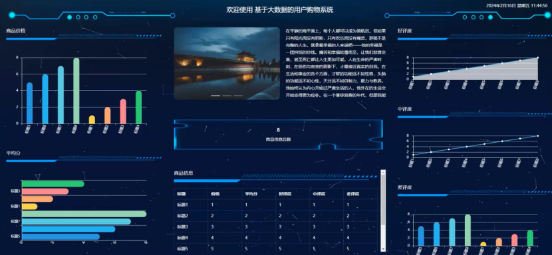Click 平均分 value in the 标题2 row
552x255 pixels.
(x=246, y=216)
